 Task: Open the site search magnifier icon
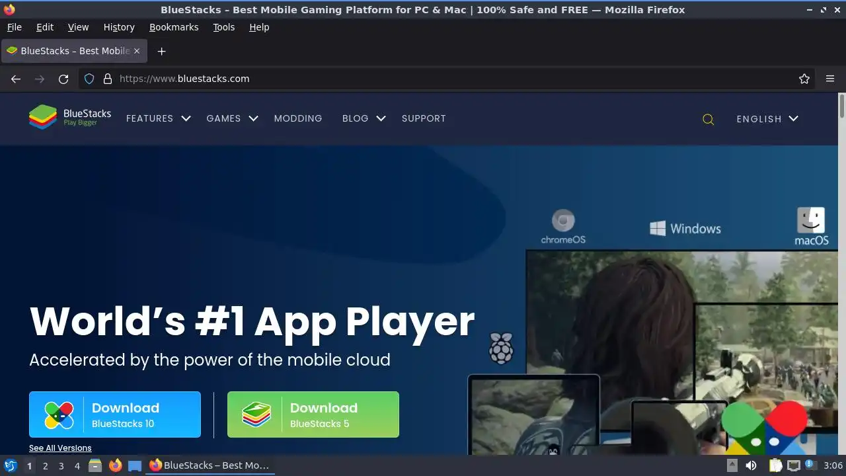708,120
